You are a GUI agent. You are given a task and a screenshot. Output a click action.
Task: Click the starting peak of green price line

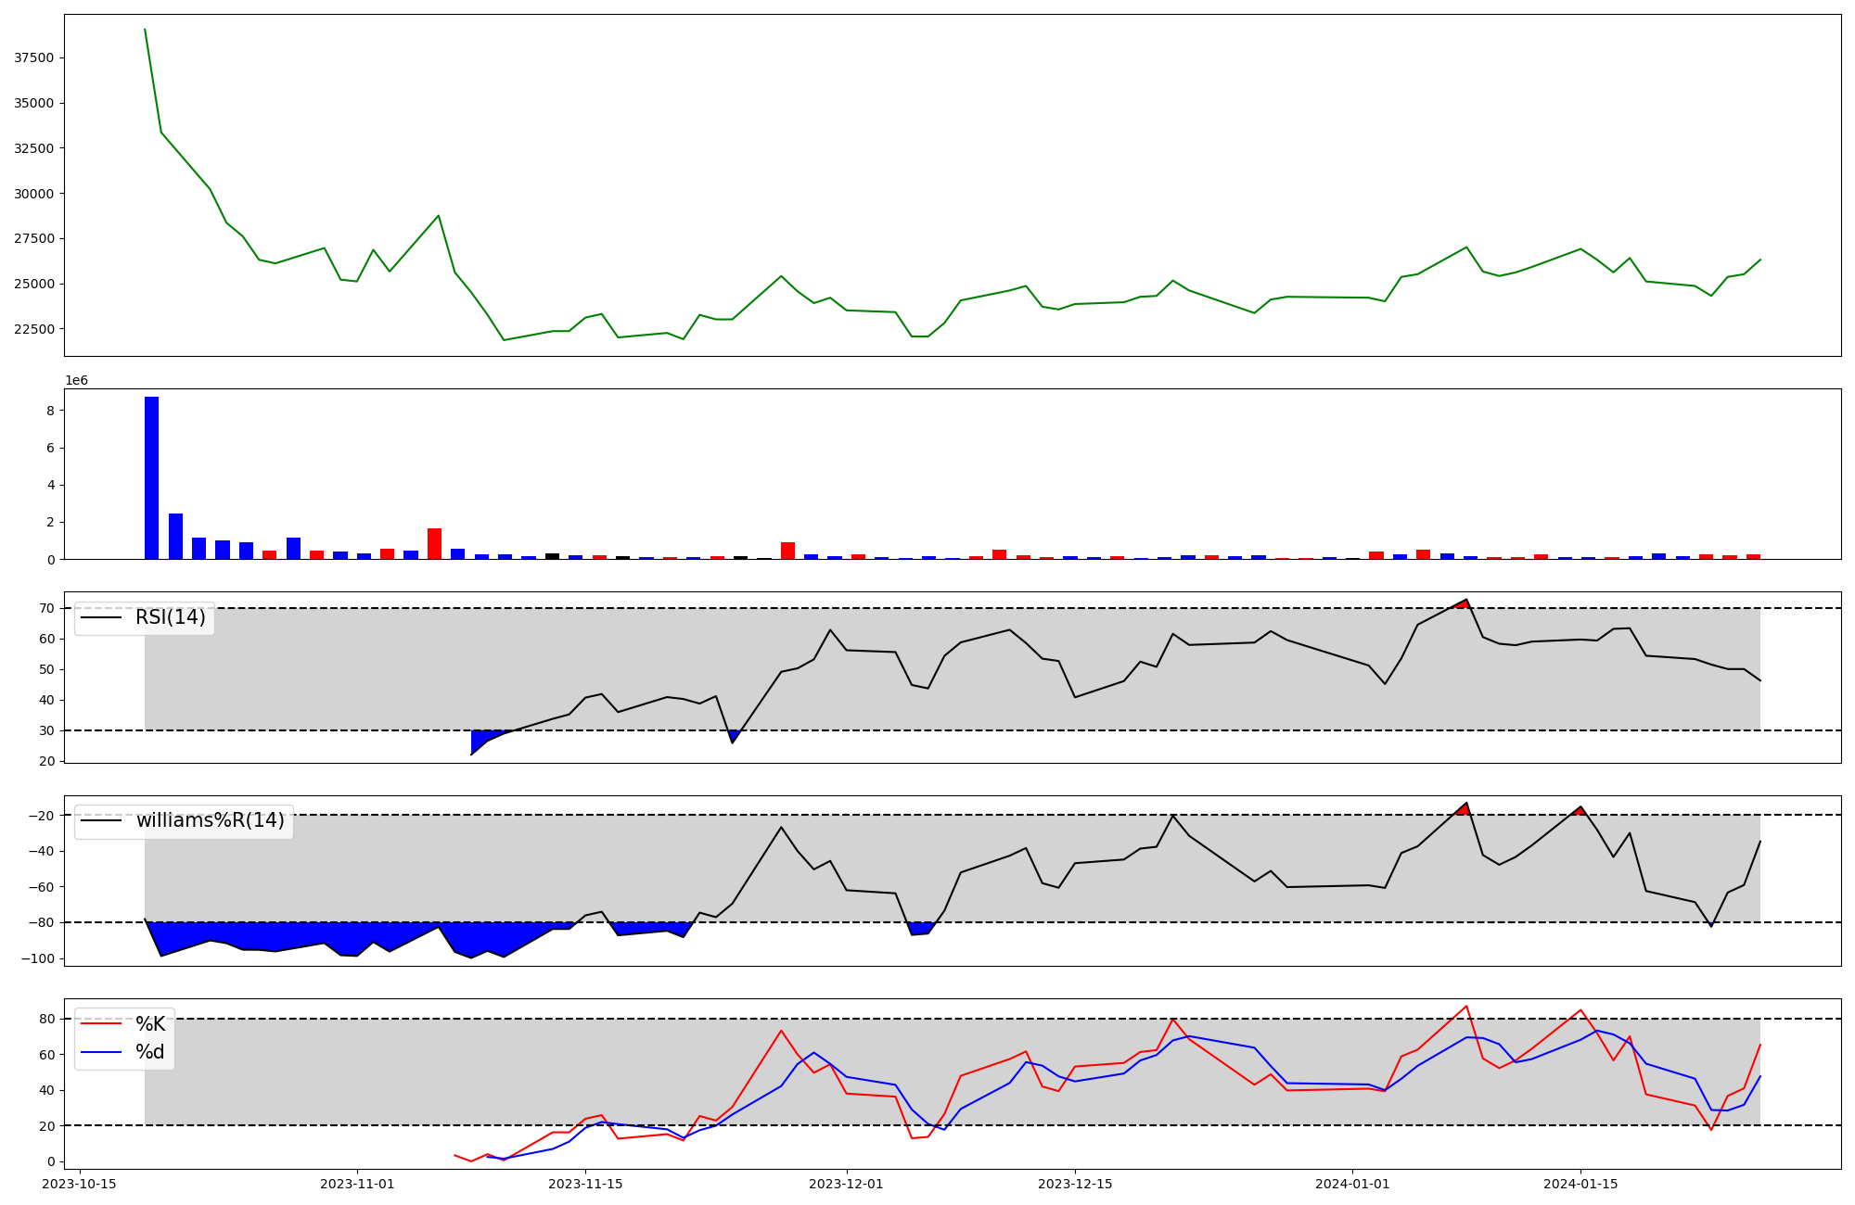pos(145,31)
